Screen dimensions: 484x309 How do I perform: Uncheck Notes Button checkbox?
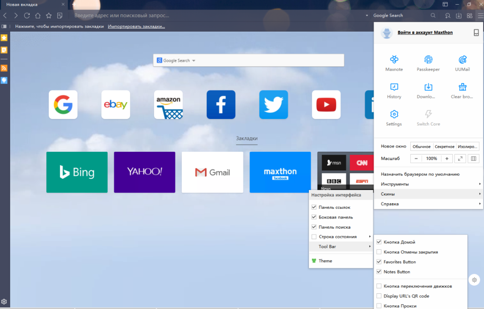tap(379, 272)
